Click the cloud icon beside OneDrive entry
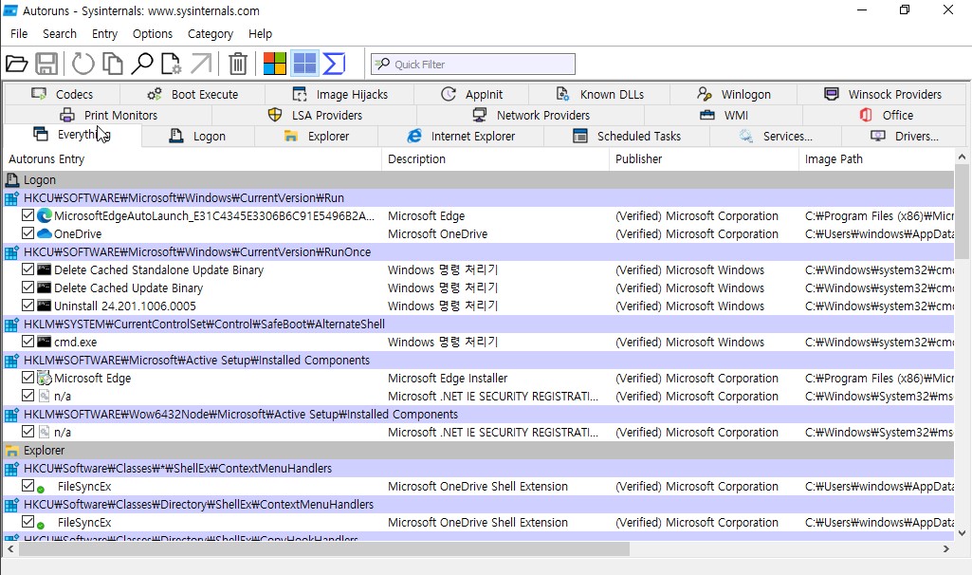 [45, 233]
